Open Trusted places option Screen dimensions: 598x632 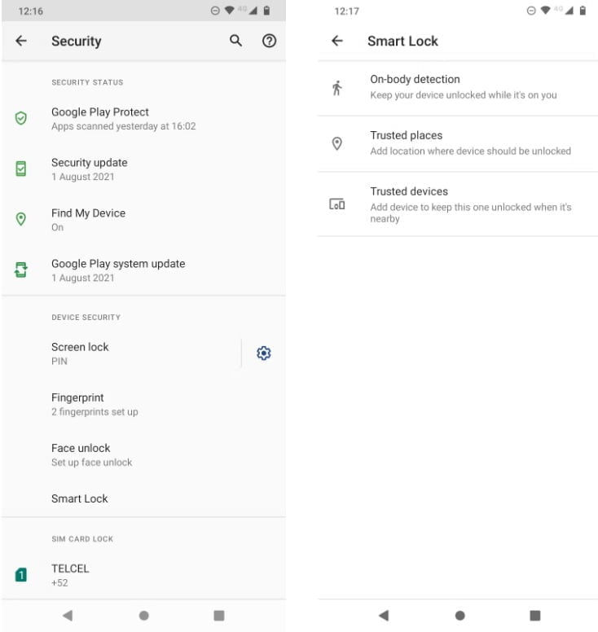pos(458,143)
